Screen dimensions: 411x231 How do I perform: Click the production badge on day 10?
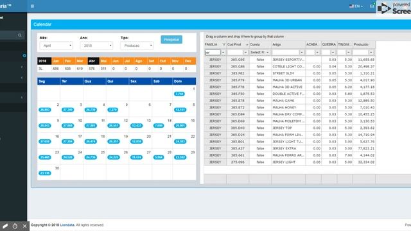click(x=67, y=126)
